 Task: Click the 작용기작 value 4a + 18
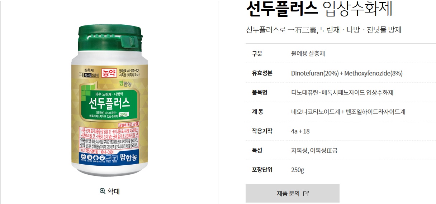(x=300, y=131)
